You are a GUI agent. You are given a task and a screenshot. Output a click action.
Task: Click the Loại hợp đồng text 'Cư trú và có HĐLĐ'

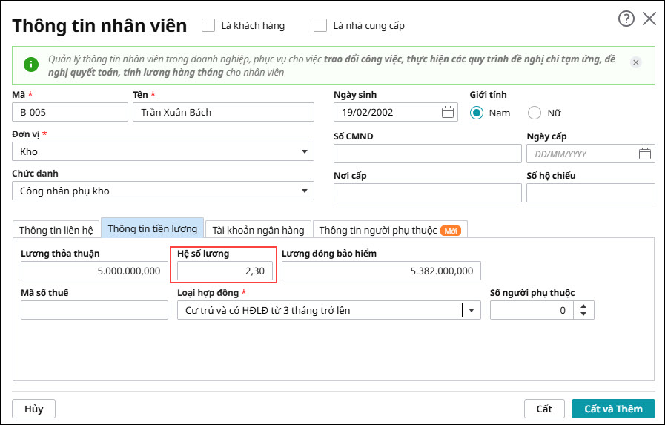[227, 311]
